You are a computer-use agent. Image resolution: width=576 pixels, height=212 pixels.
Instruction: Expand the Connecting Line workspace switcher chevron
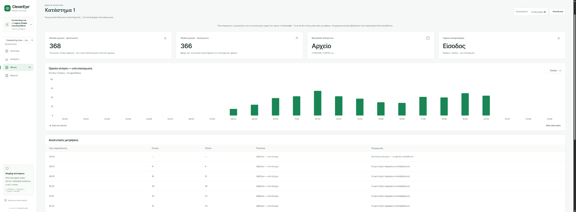point(31,24)
